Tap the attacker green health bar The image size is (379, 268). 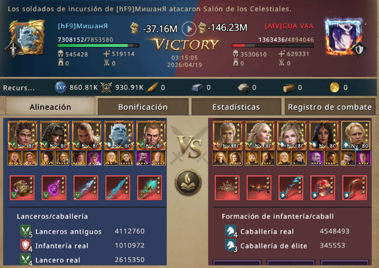[98, 45]
